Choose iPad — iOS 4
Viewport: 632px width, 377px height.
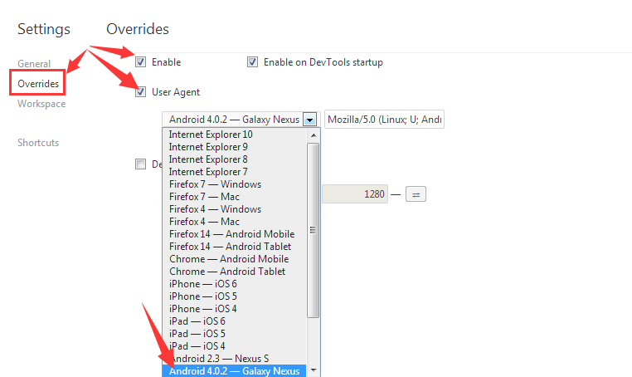(234, 346)
